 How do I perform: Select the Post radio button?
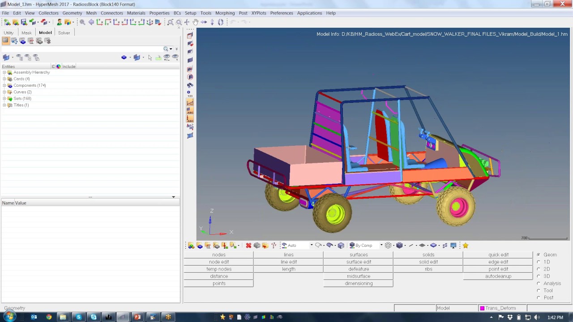(x=539, y=298)
